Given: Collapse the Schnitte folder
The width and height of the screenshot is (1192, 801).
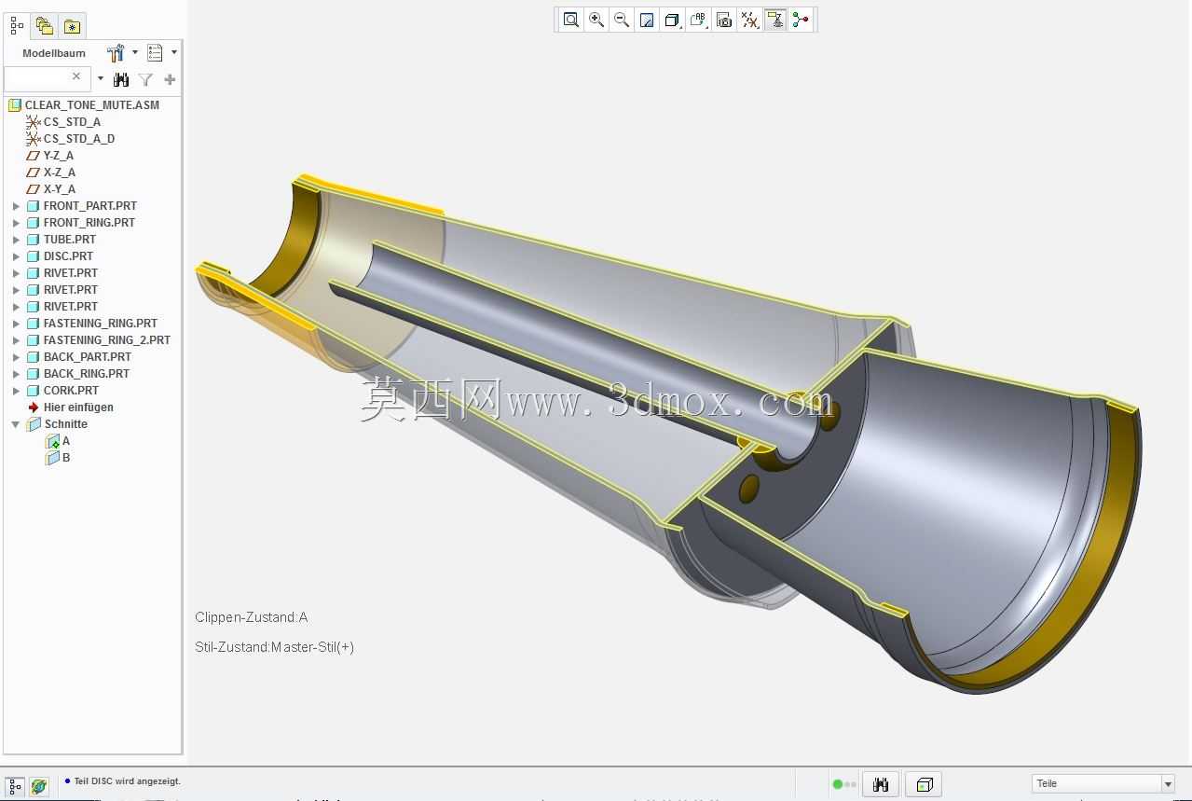Looking at the screenshot, I should (16, 424).
